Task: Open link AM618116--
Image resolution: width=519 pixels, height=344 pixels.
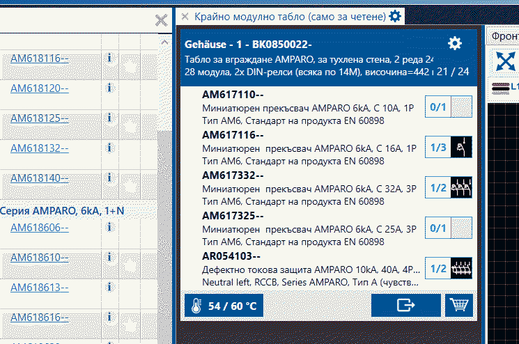Action: pyautogui.click(x=40, y=58)
